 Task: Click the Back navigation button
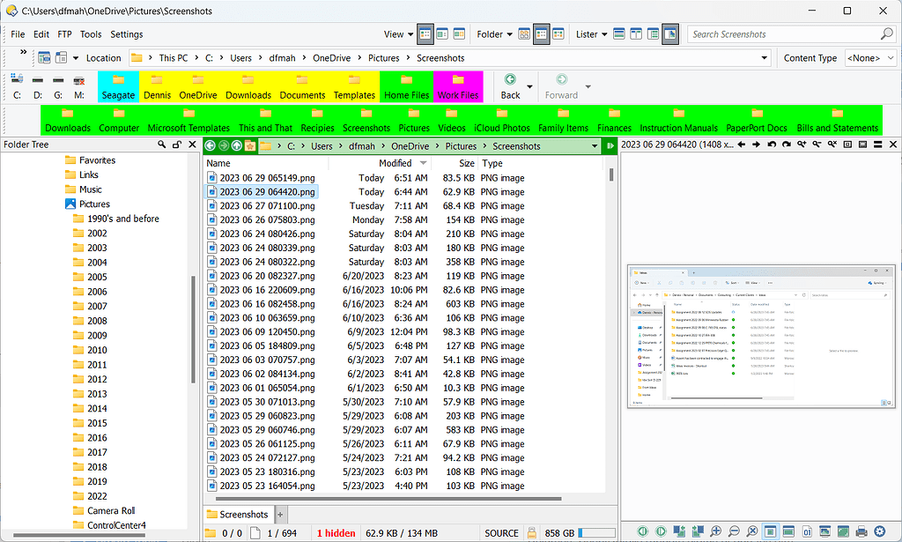point(510,85)
